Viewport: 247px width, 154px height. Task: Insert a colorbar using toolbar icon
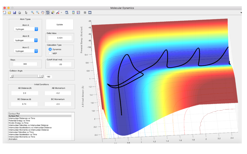73,13
